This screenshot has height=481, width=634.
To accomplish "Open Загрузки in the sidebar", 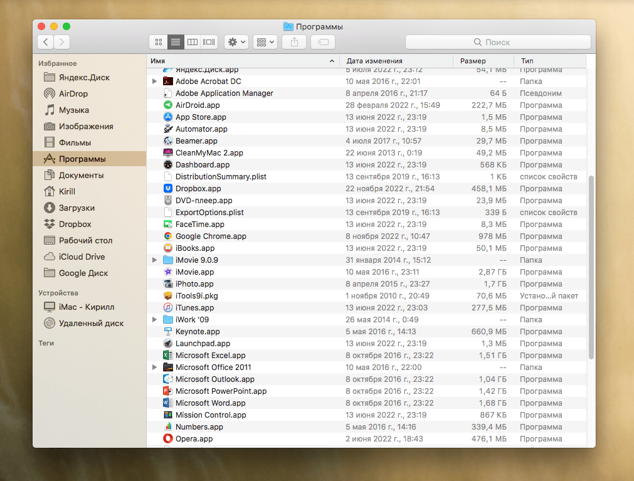I will coord(77,208).
